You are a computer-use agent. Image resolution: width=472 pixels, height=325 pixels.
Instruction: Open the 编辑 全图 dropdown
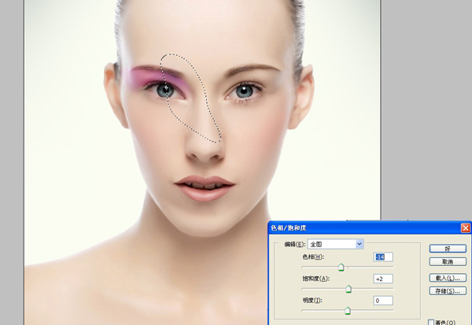tap(335, 244)
